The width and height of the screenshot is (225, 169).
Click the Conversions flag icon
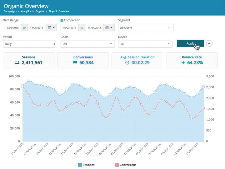pos(75,63)
